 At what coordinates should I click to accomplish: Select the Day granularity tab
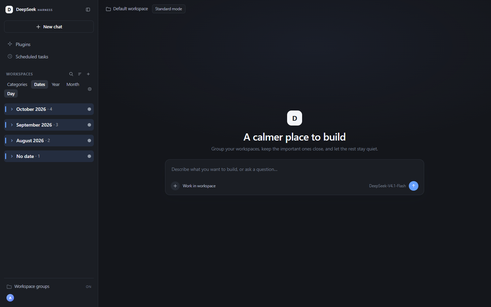point(11,93)
